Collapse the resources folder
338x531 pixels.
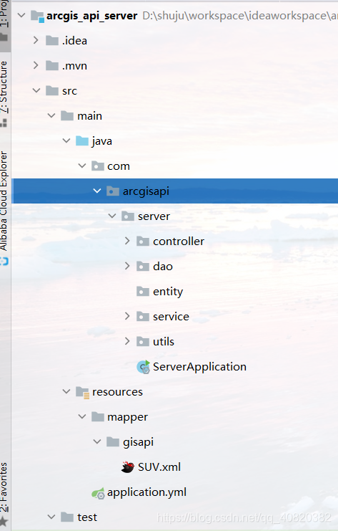67,391
